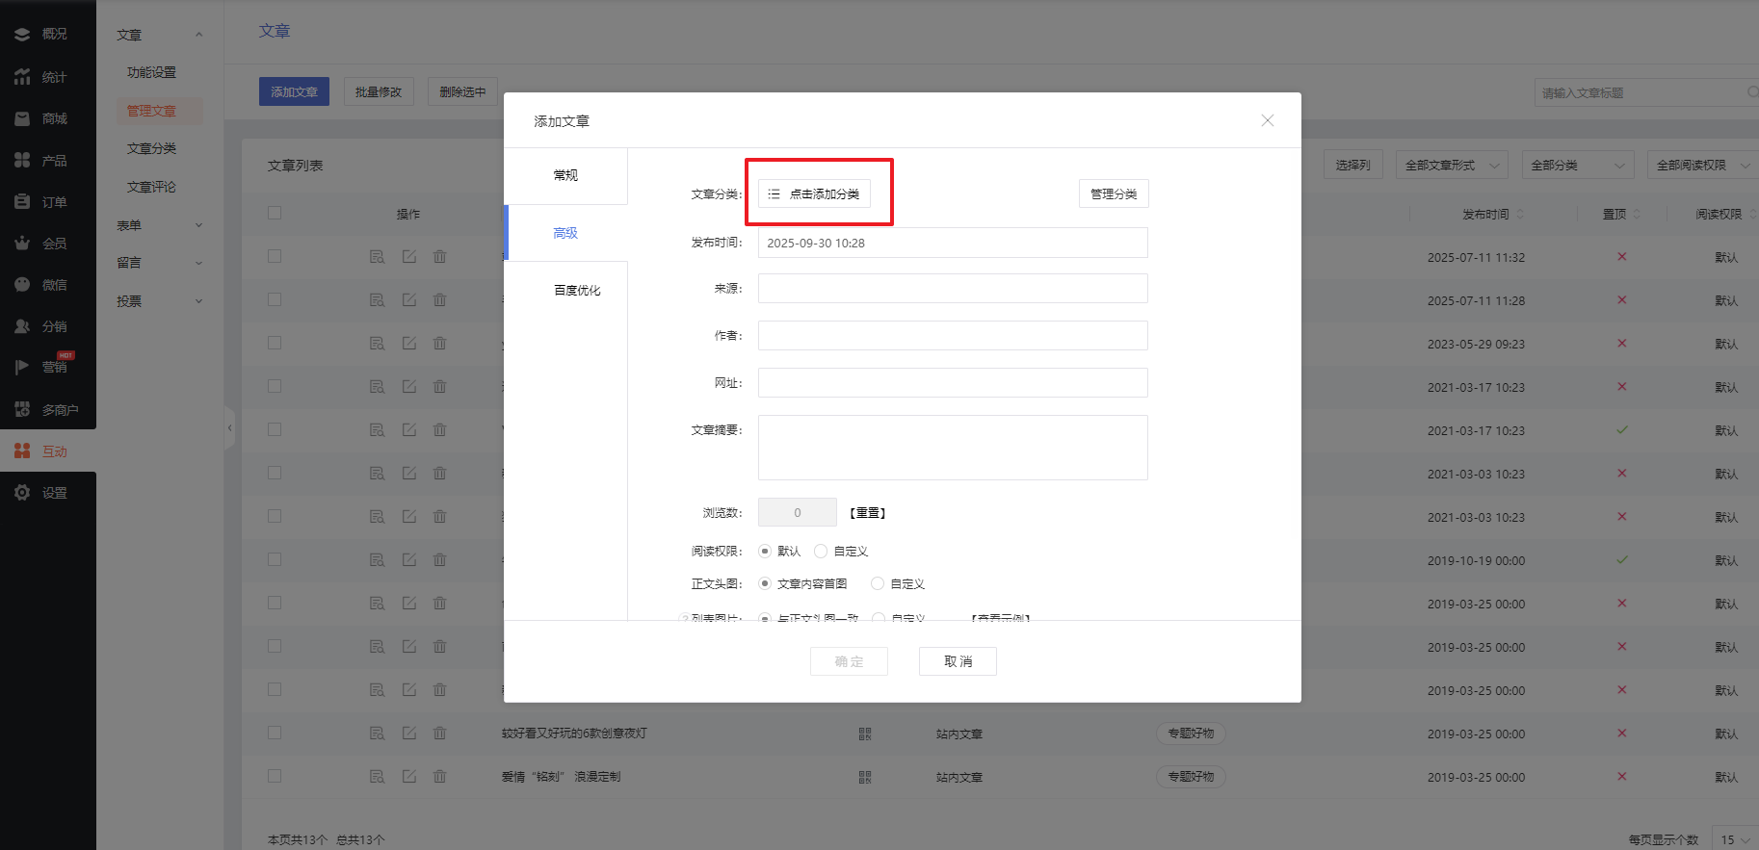This screenshot has width=1759, height=850.
Task: Expand the 表单 submenu in sidebar
Action: click(159, 225)
